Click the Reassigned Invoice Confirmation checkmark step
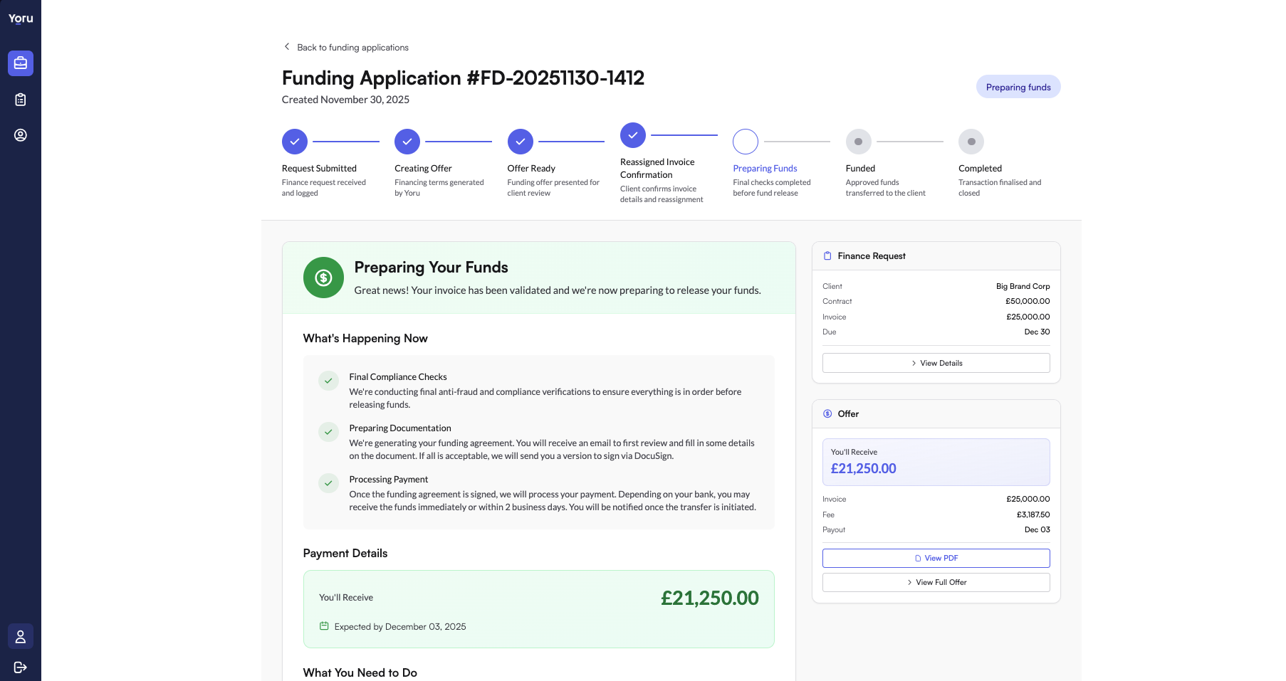The height and width of the screenshot is (681, 1286). pyautogui.click(x=632, y=134)
